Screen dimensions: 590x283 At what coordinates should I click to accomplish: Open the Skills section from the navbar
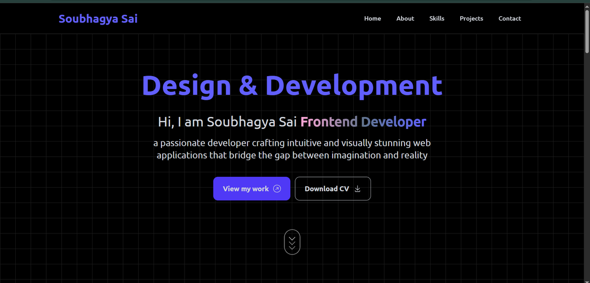(436, 18)
